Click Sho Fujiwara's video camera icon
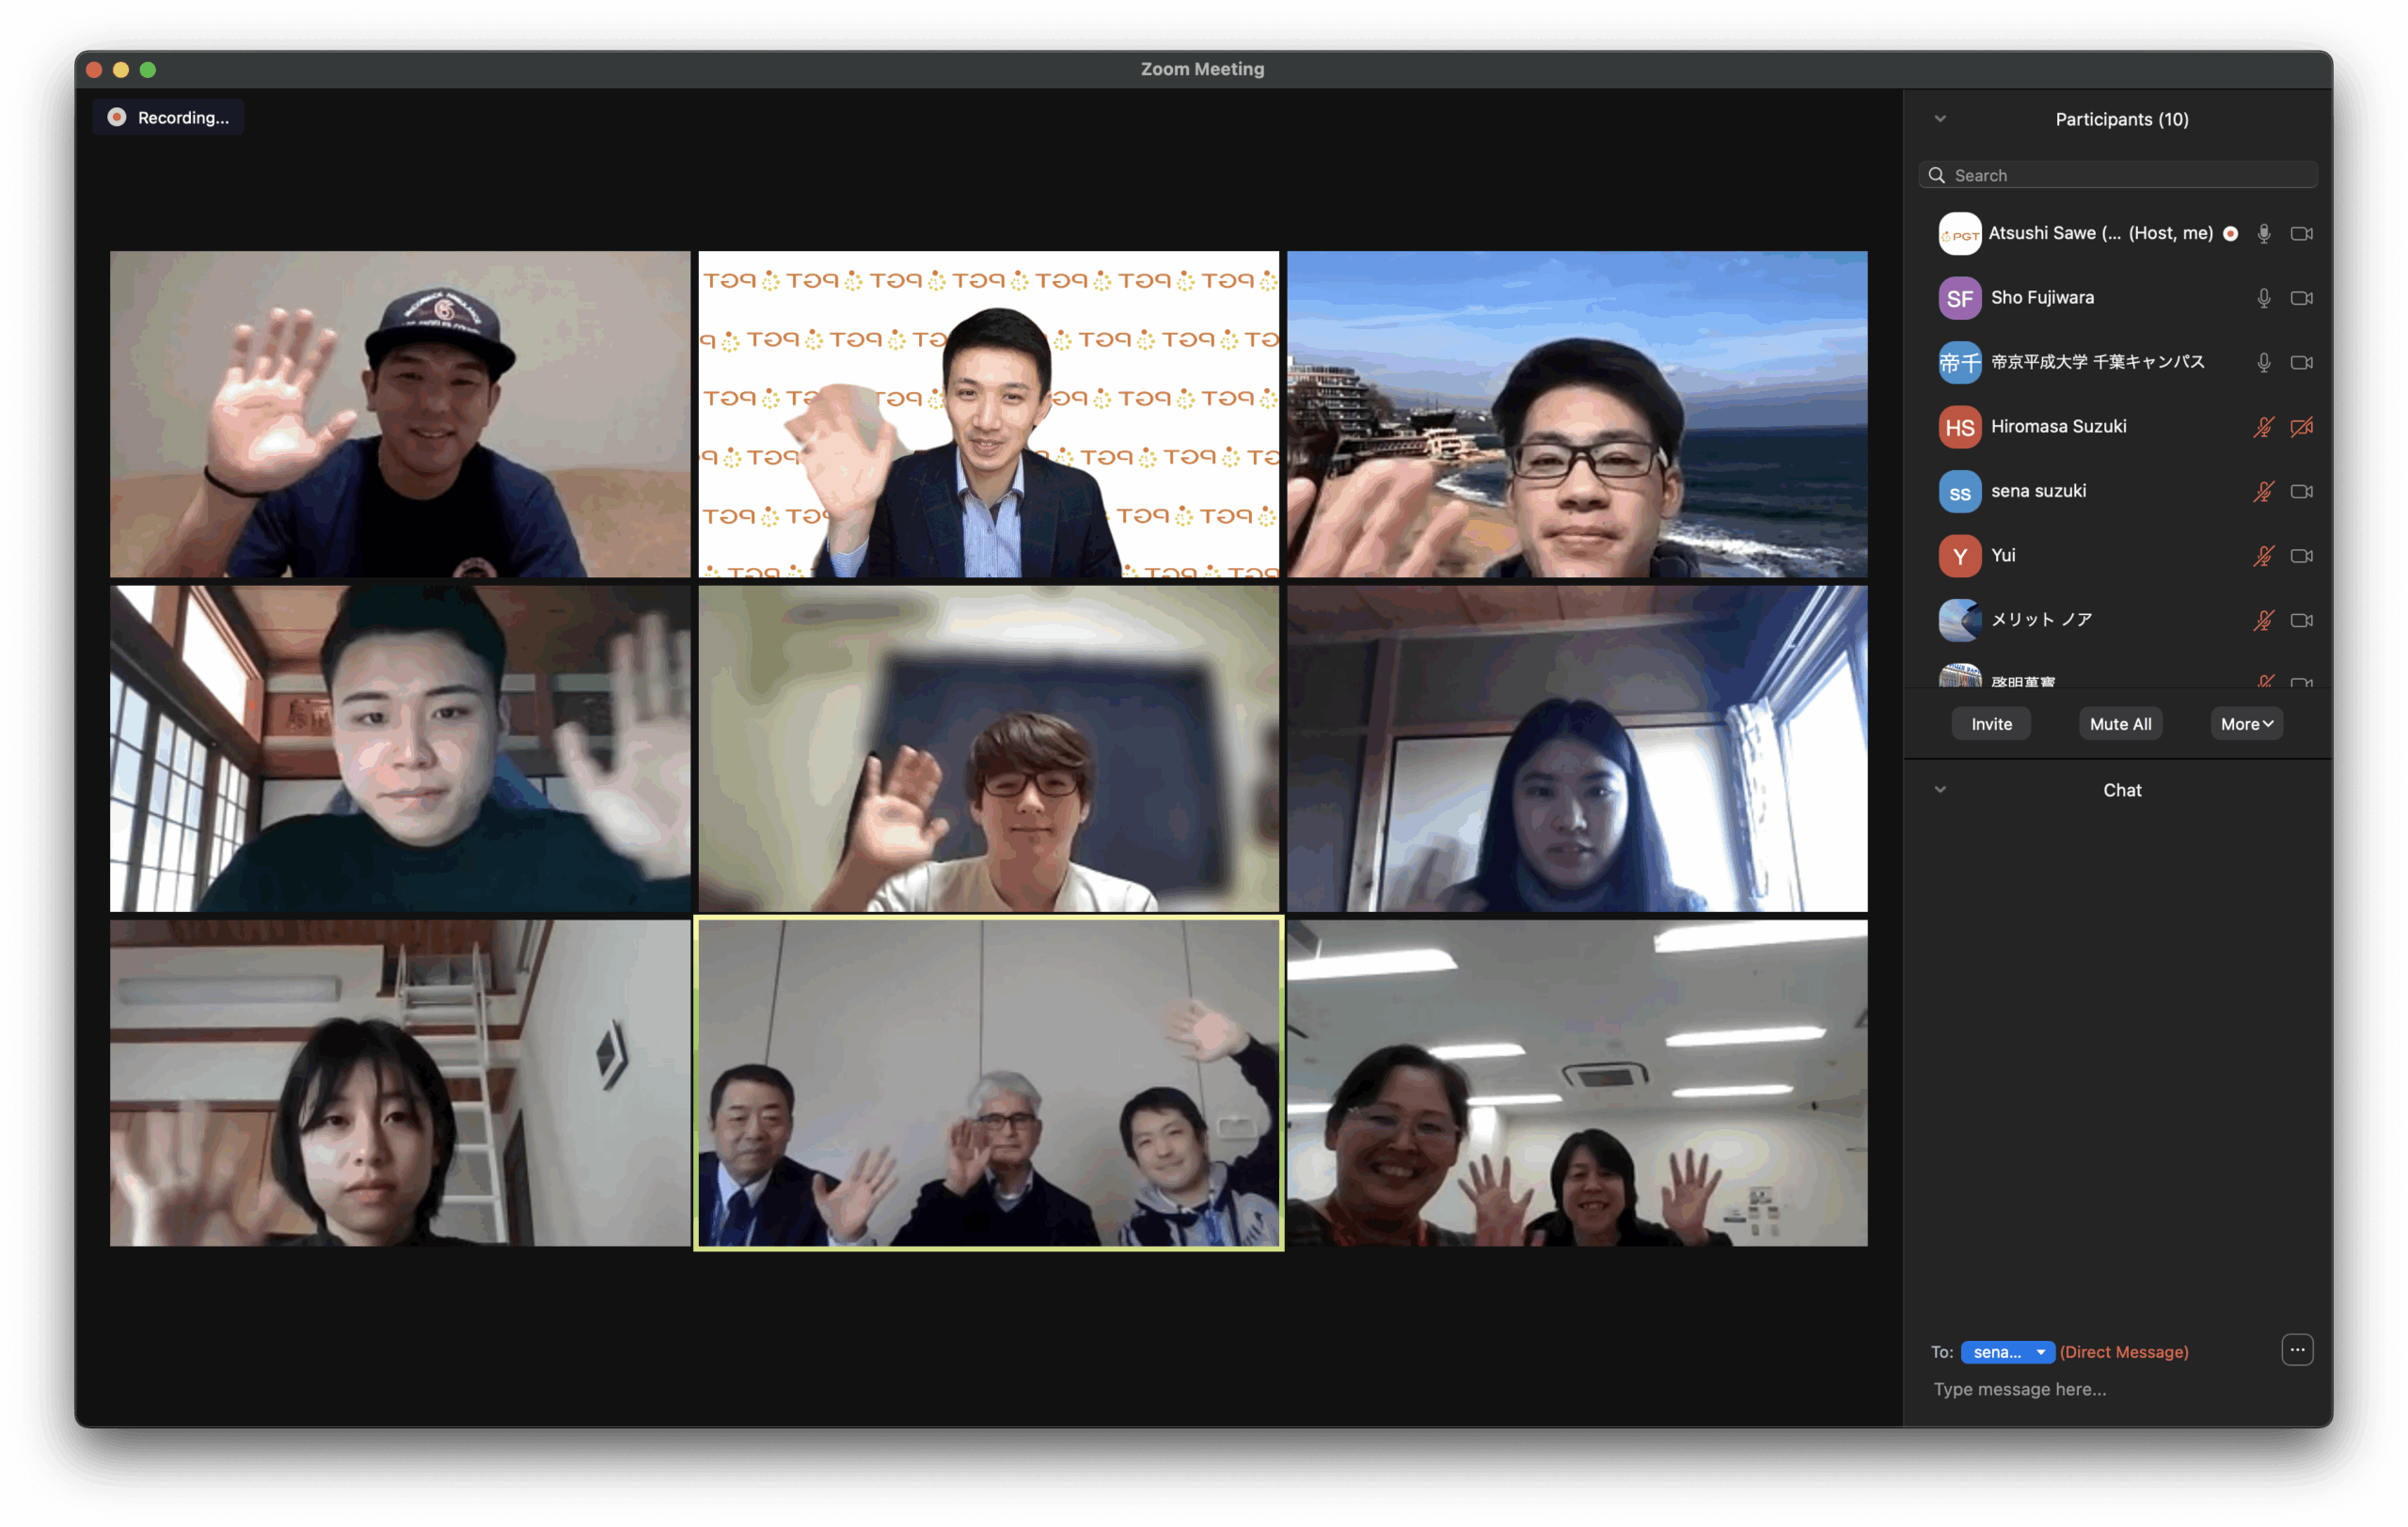Screen dimensions: 2408x1527 tap(2301, 298)
